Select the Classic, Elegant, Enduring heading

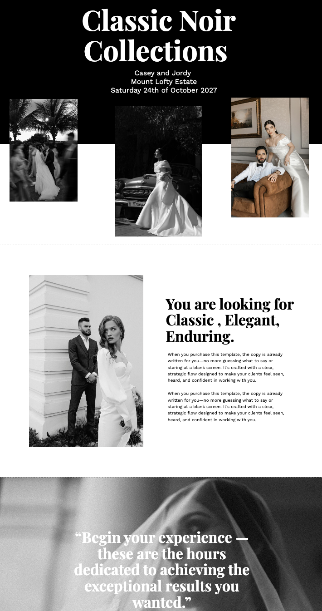click(229, 320)
